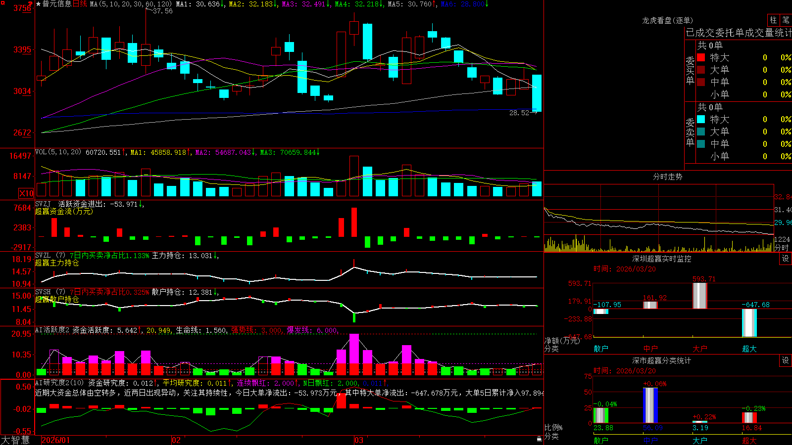Screen dimensions: 792x445
Task: Click the 散户 label in 深市超赢分类统计
Action: (x=601, y=440)
